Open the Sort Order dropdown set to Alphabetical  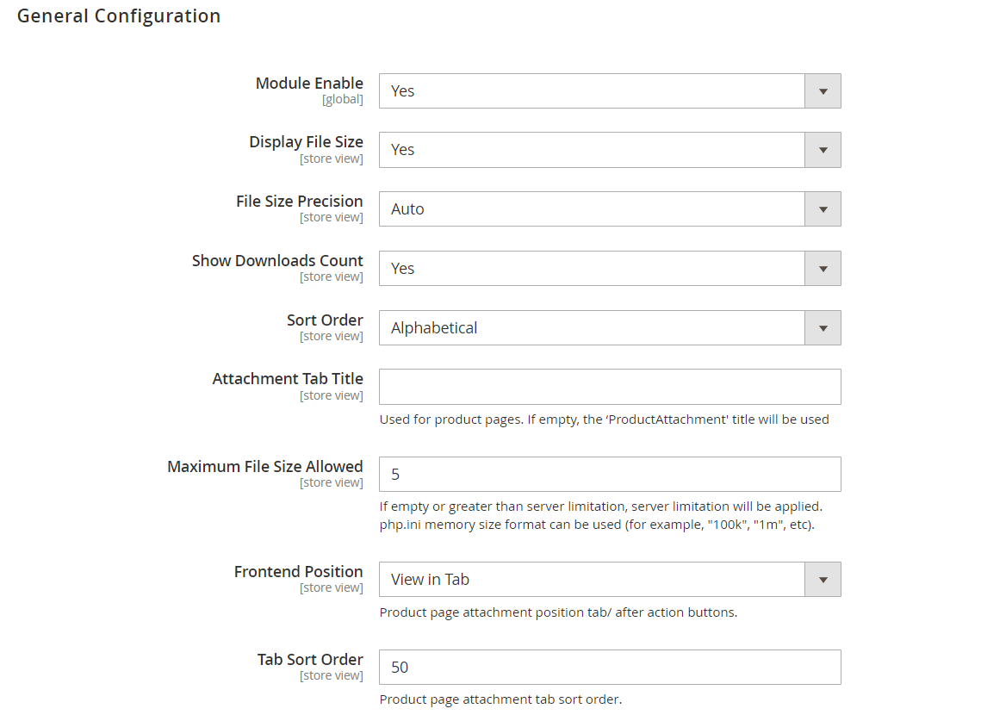tap(609, 328)
